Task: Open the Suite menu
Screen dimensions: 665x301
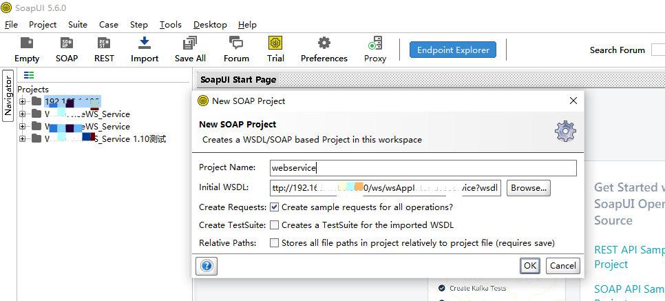Action: pyautogui.click(x=78, y=25)
